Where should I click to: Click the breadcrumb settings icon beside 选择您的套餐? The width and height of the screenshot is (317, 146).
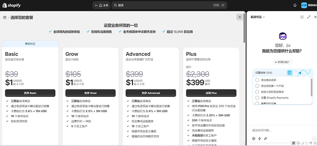coord(5,17)
